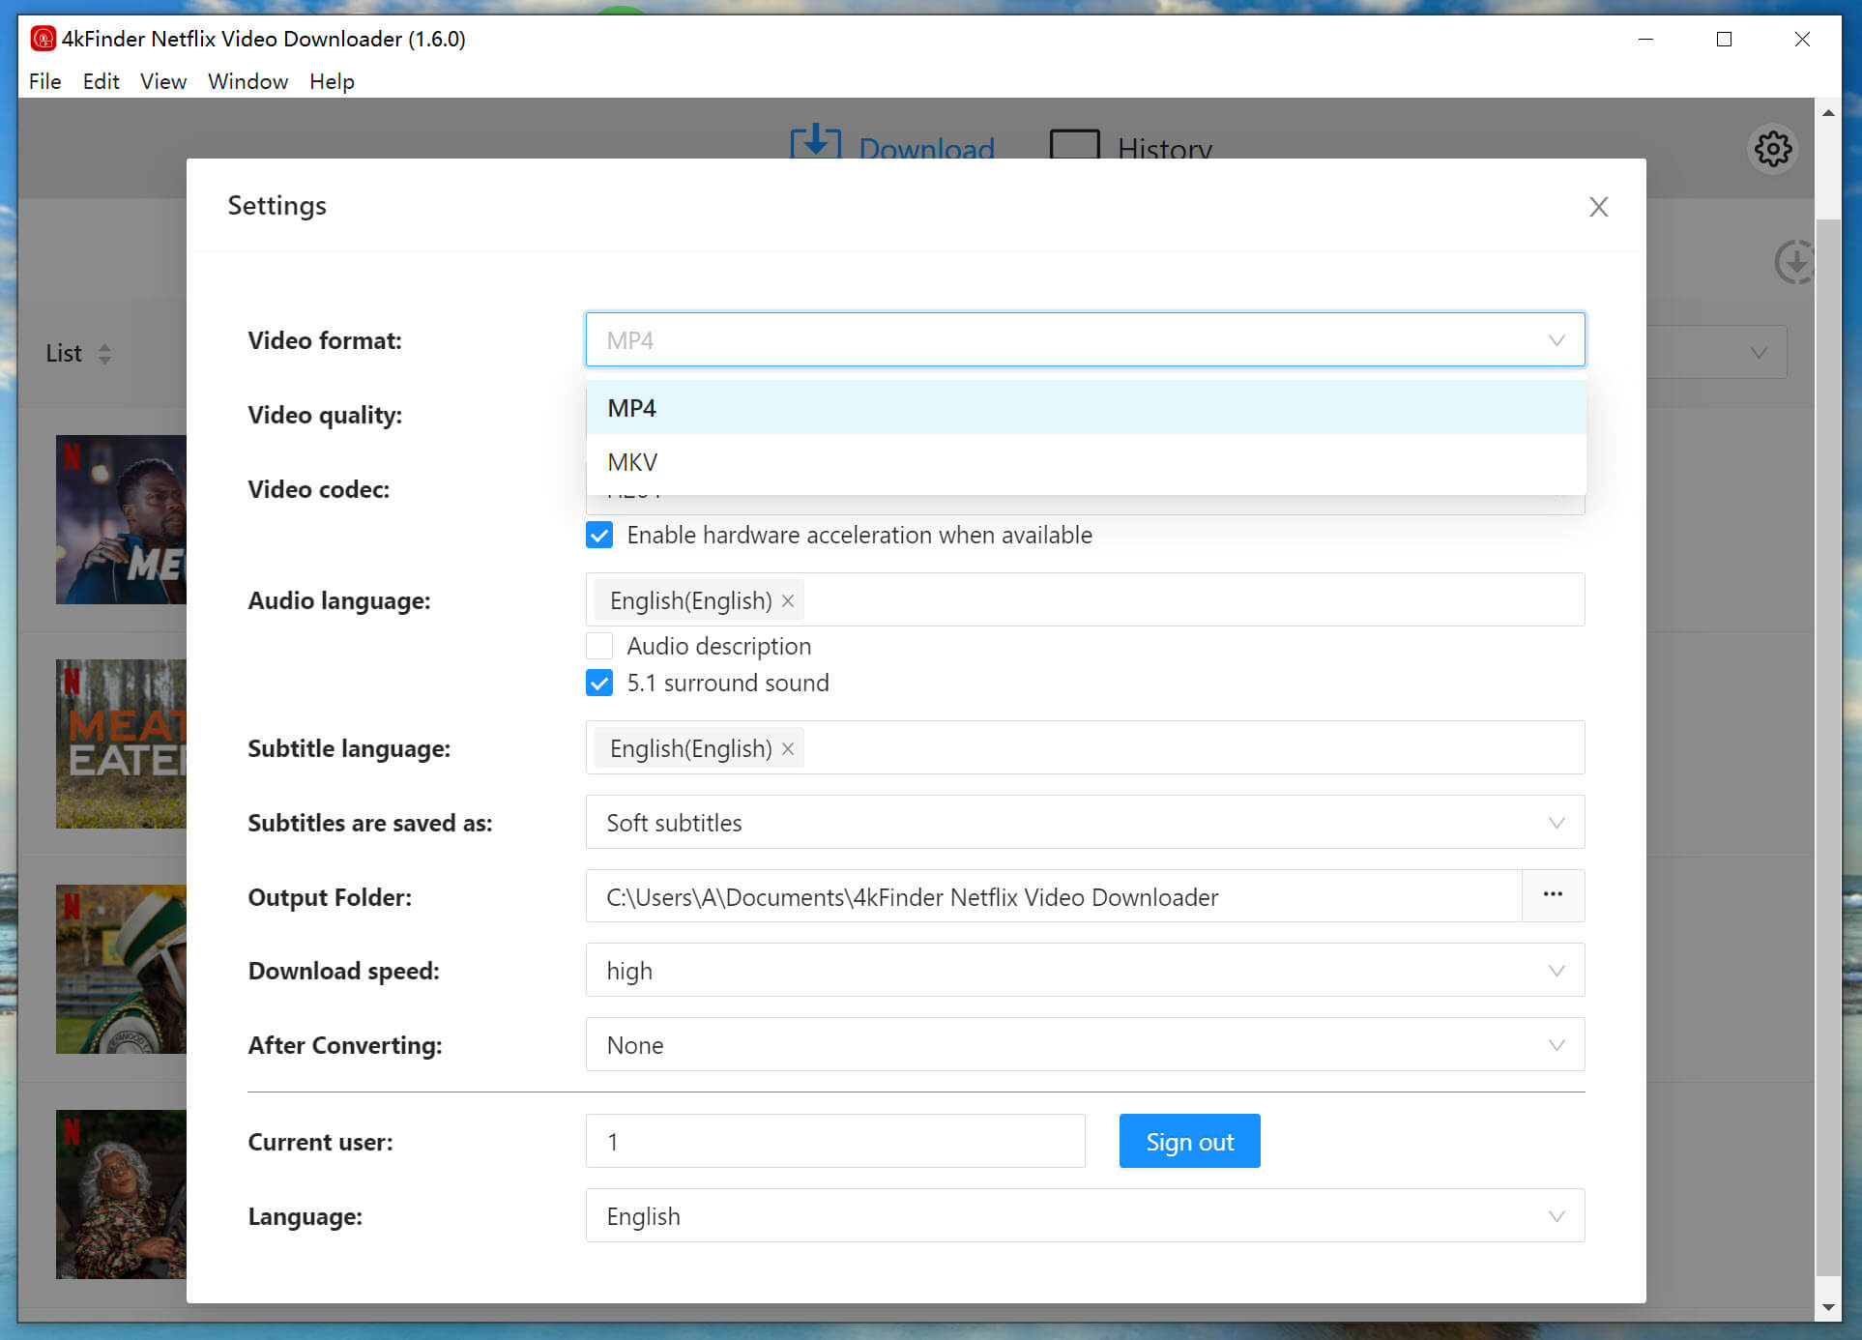Viewport: 1862px width, 1340px height.
Task: Toggle the Audio description checkbox
Action: click(x=600, y=645)
